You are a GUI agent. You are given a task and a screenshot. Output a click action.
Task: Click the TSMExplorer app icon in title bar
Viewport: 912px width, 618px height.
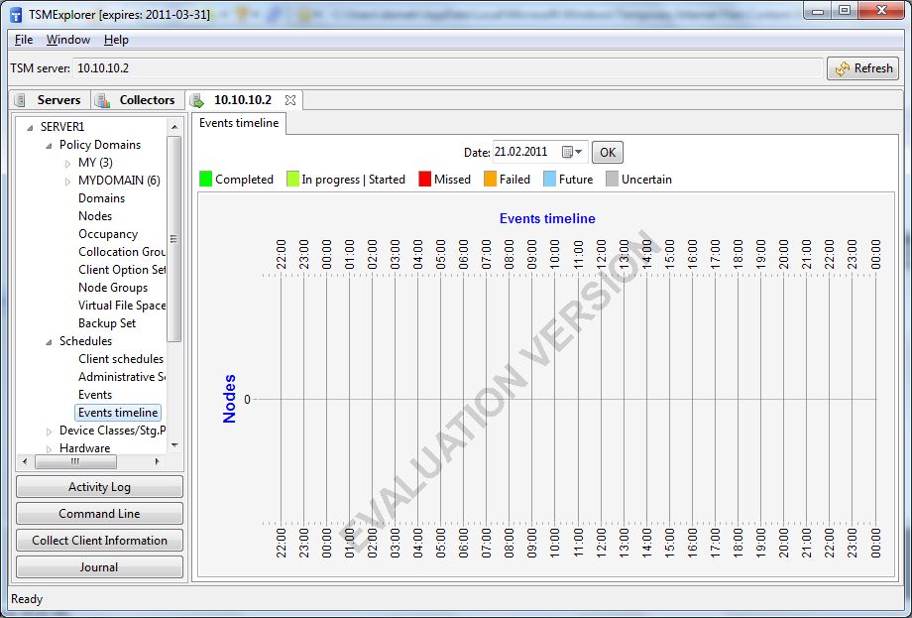16,15
